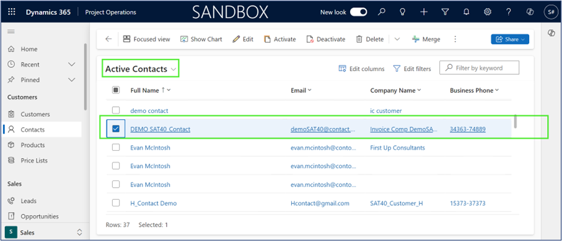Toggle the select-all header checkbox
The height and width of the screenshot is (241, 562).
point(116,90)
